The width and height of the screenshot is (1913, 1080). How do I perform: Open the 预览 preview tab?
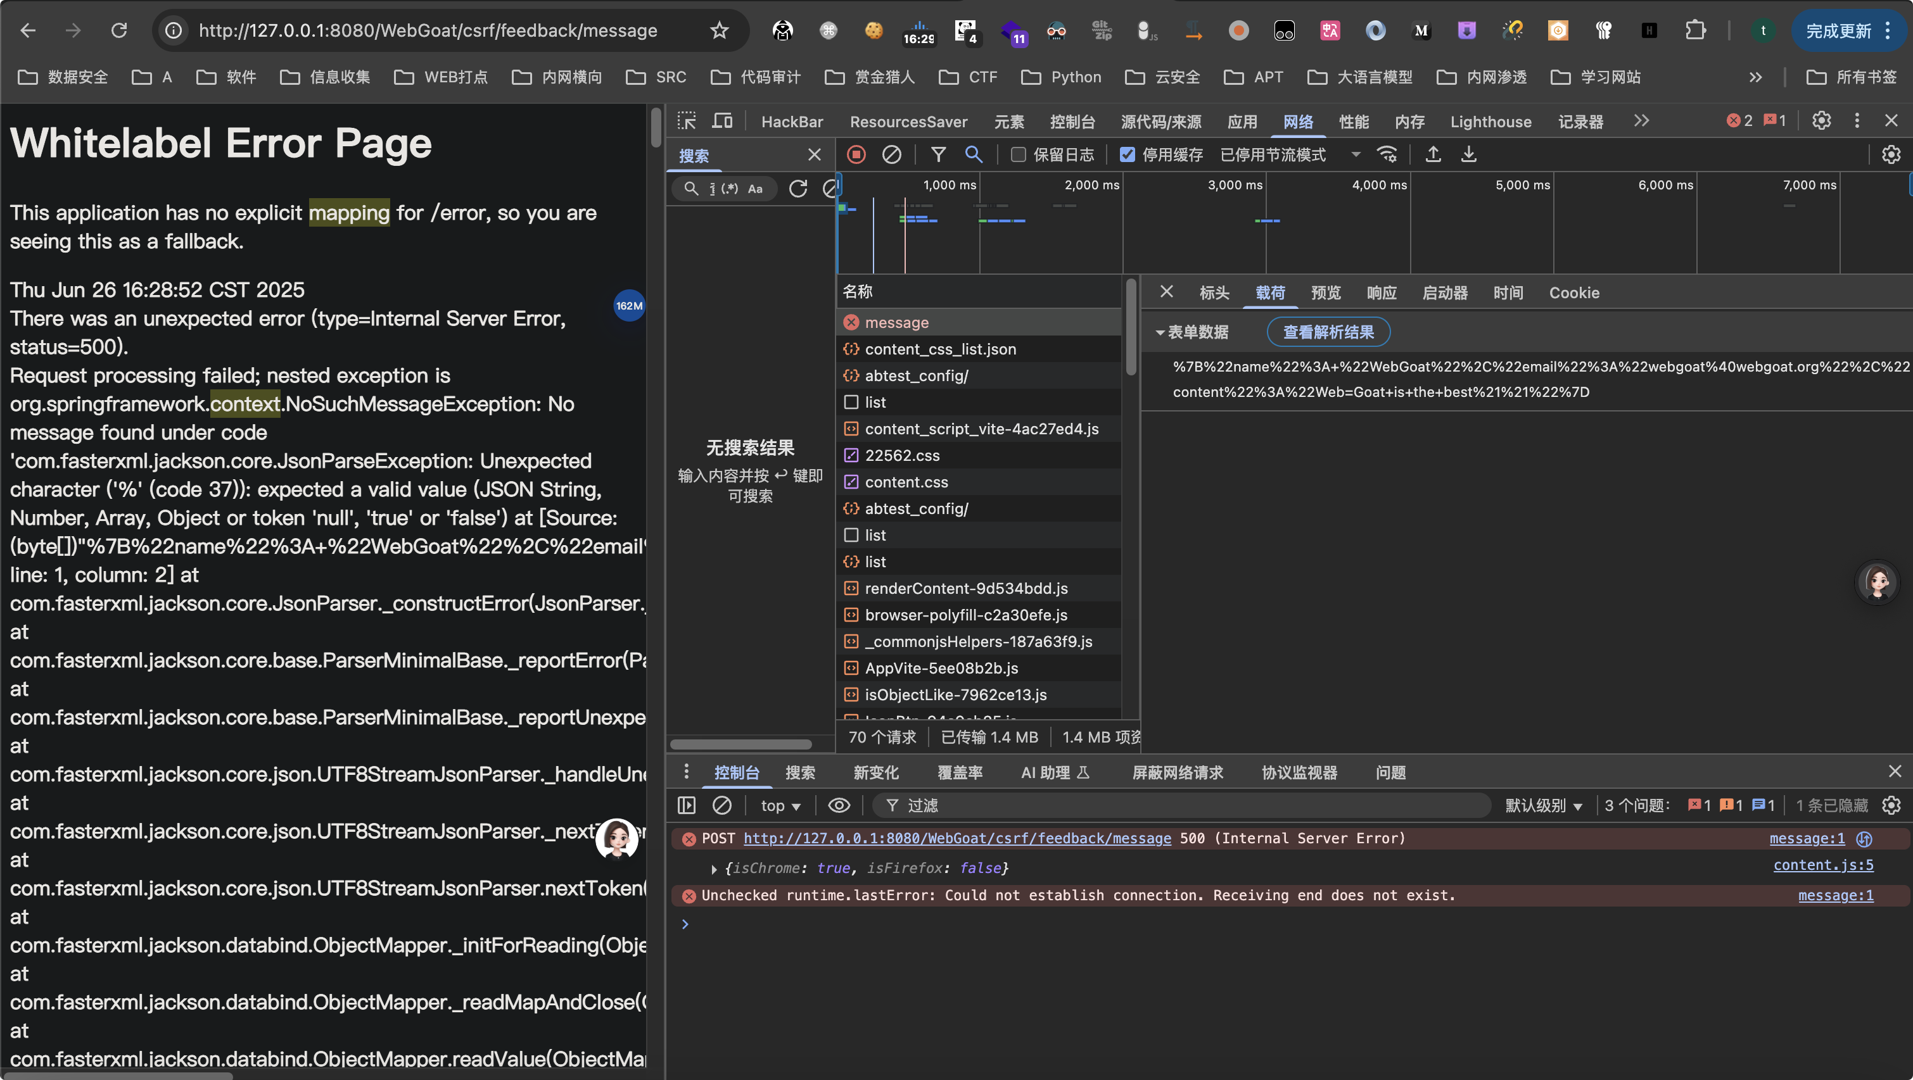(1326, 292)
